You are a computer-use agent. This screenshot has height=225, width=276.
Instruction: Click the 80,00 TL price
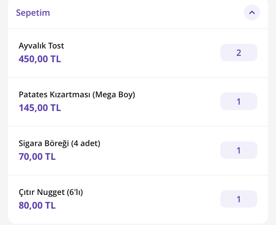click(37, 205)
